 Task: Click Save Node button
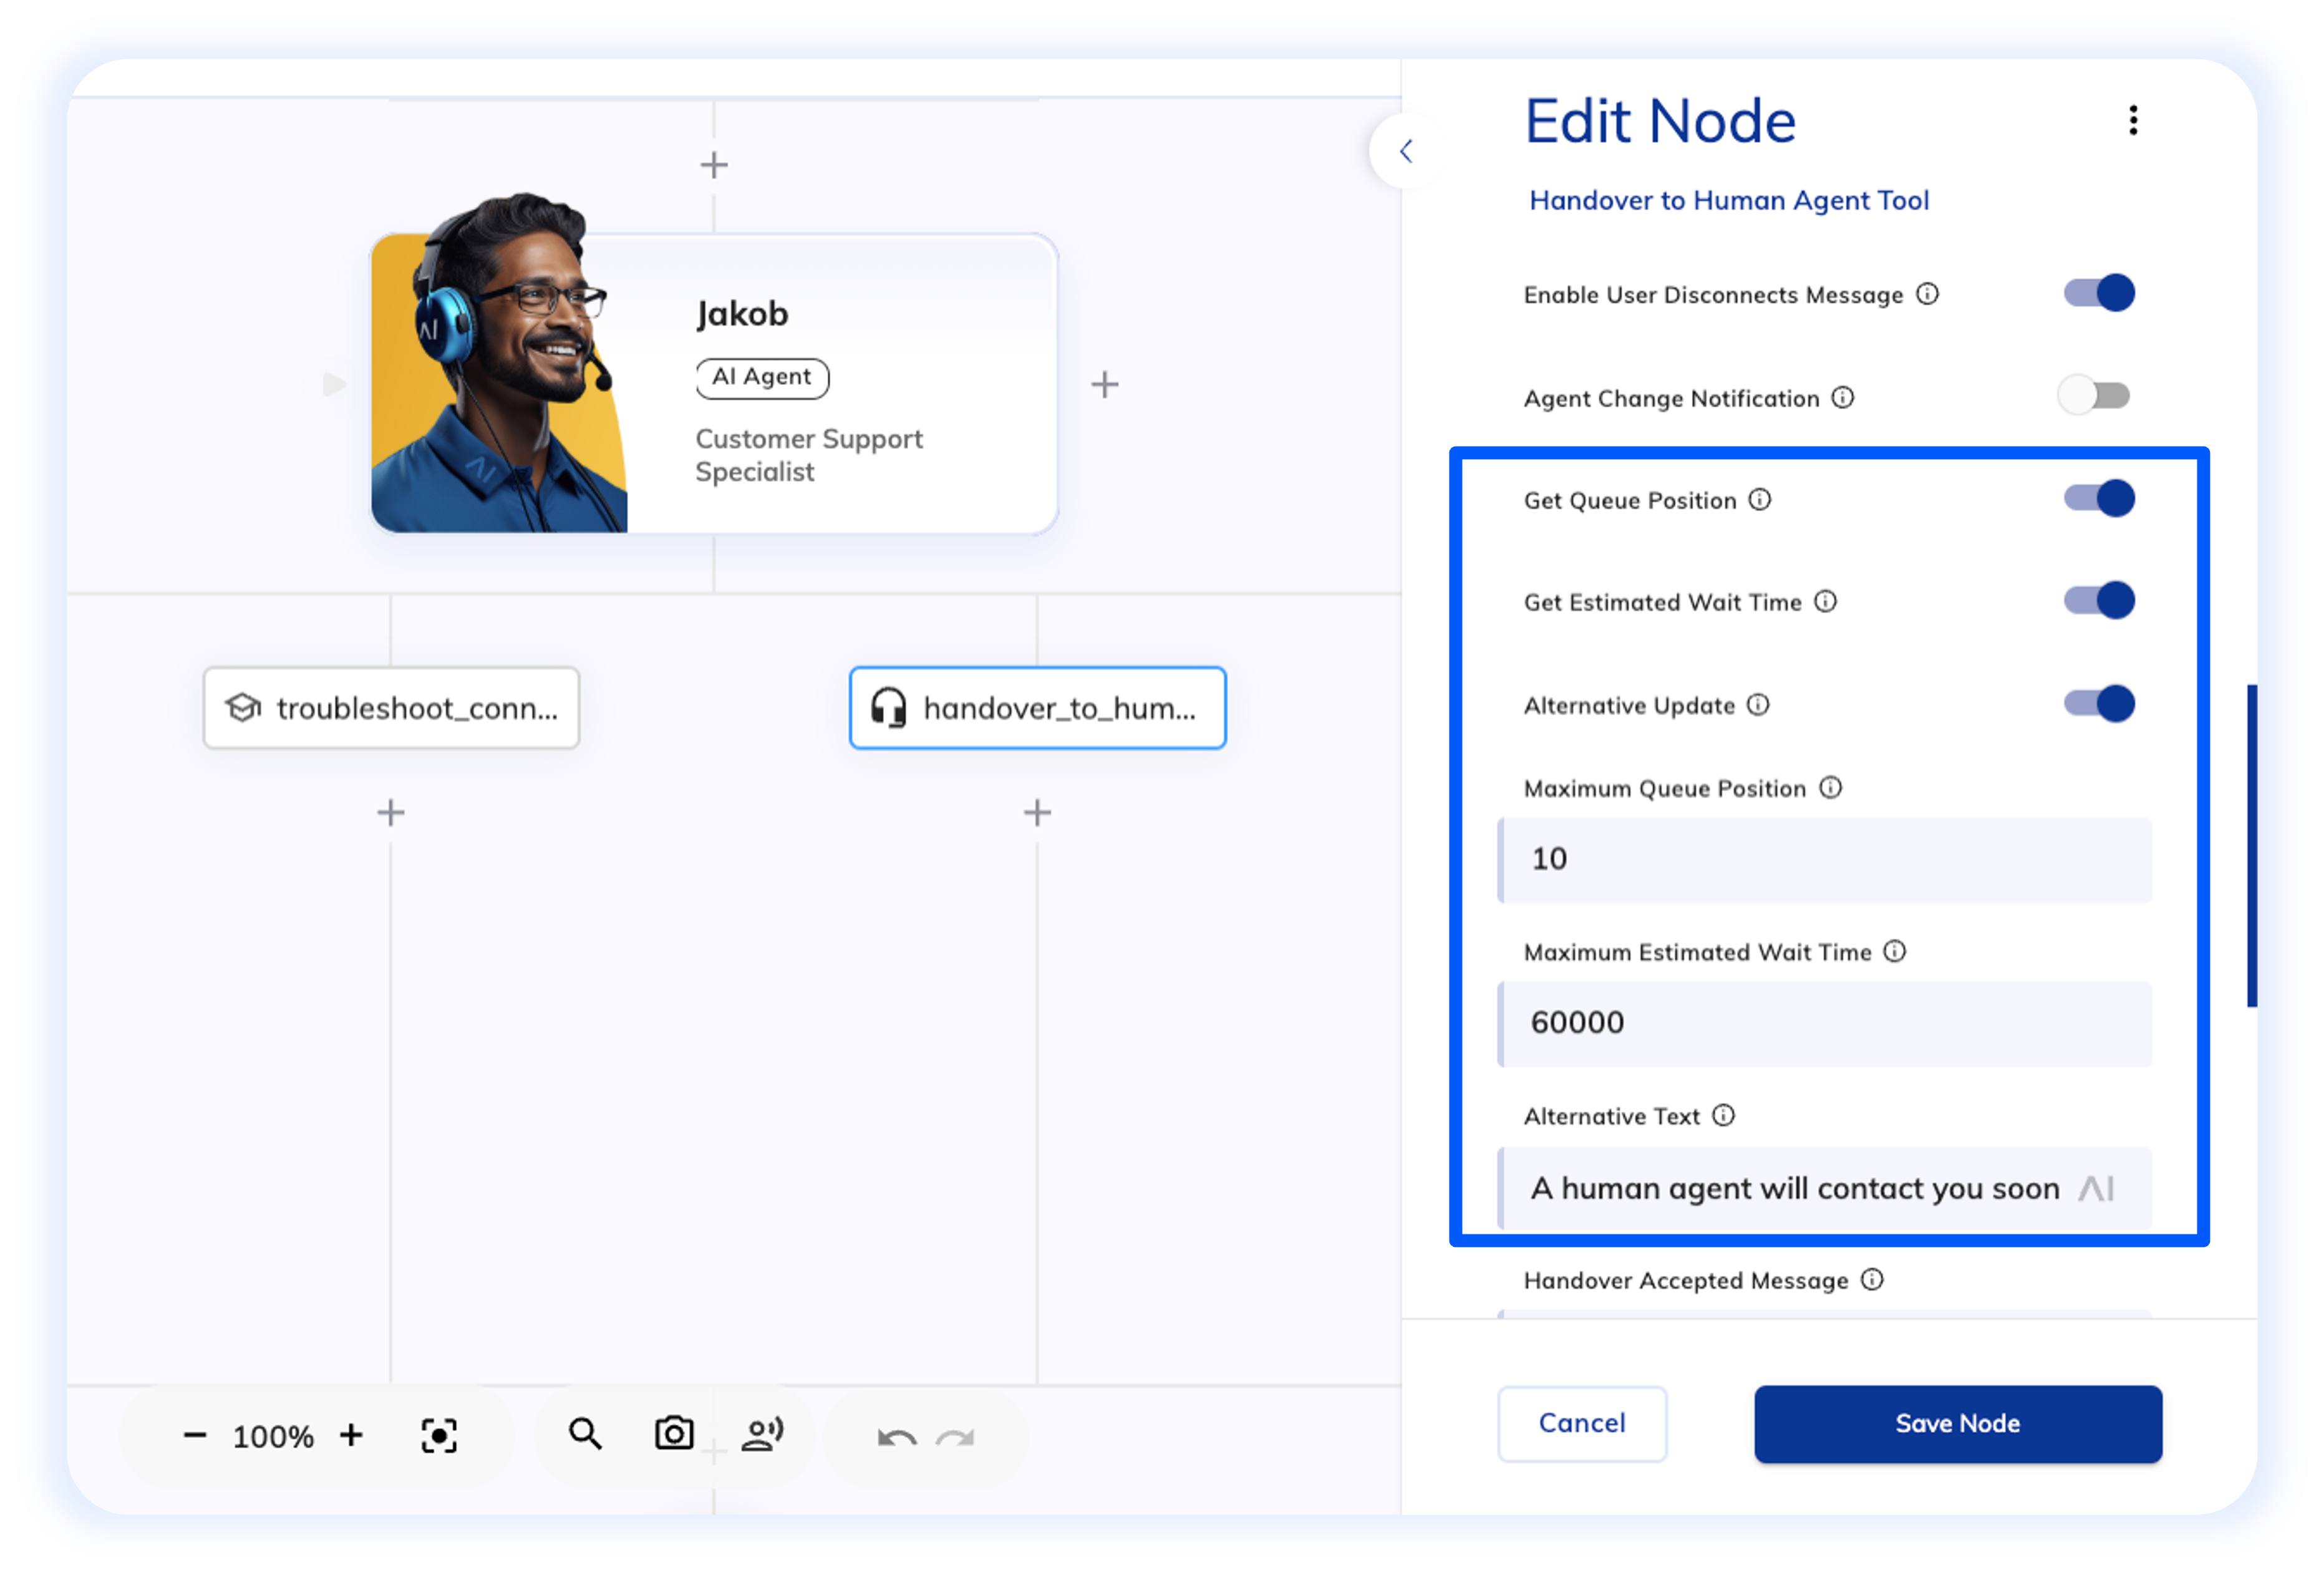point(1957,1424)
